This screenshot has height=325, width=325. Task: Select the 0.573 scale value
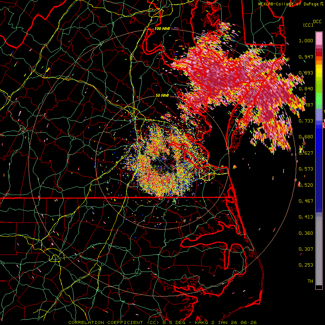[306, 169]
